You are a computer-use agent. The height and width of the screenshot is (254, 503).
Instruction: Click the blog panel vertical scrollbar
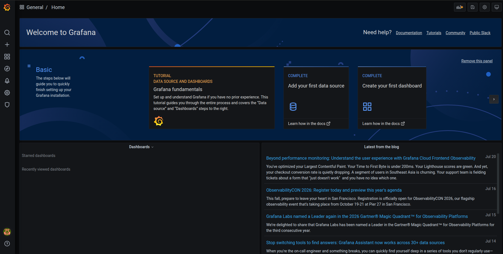(498, 183)
